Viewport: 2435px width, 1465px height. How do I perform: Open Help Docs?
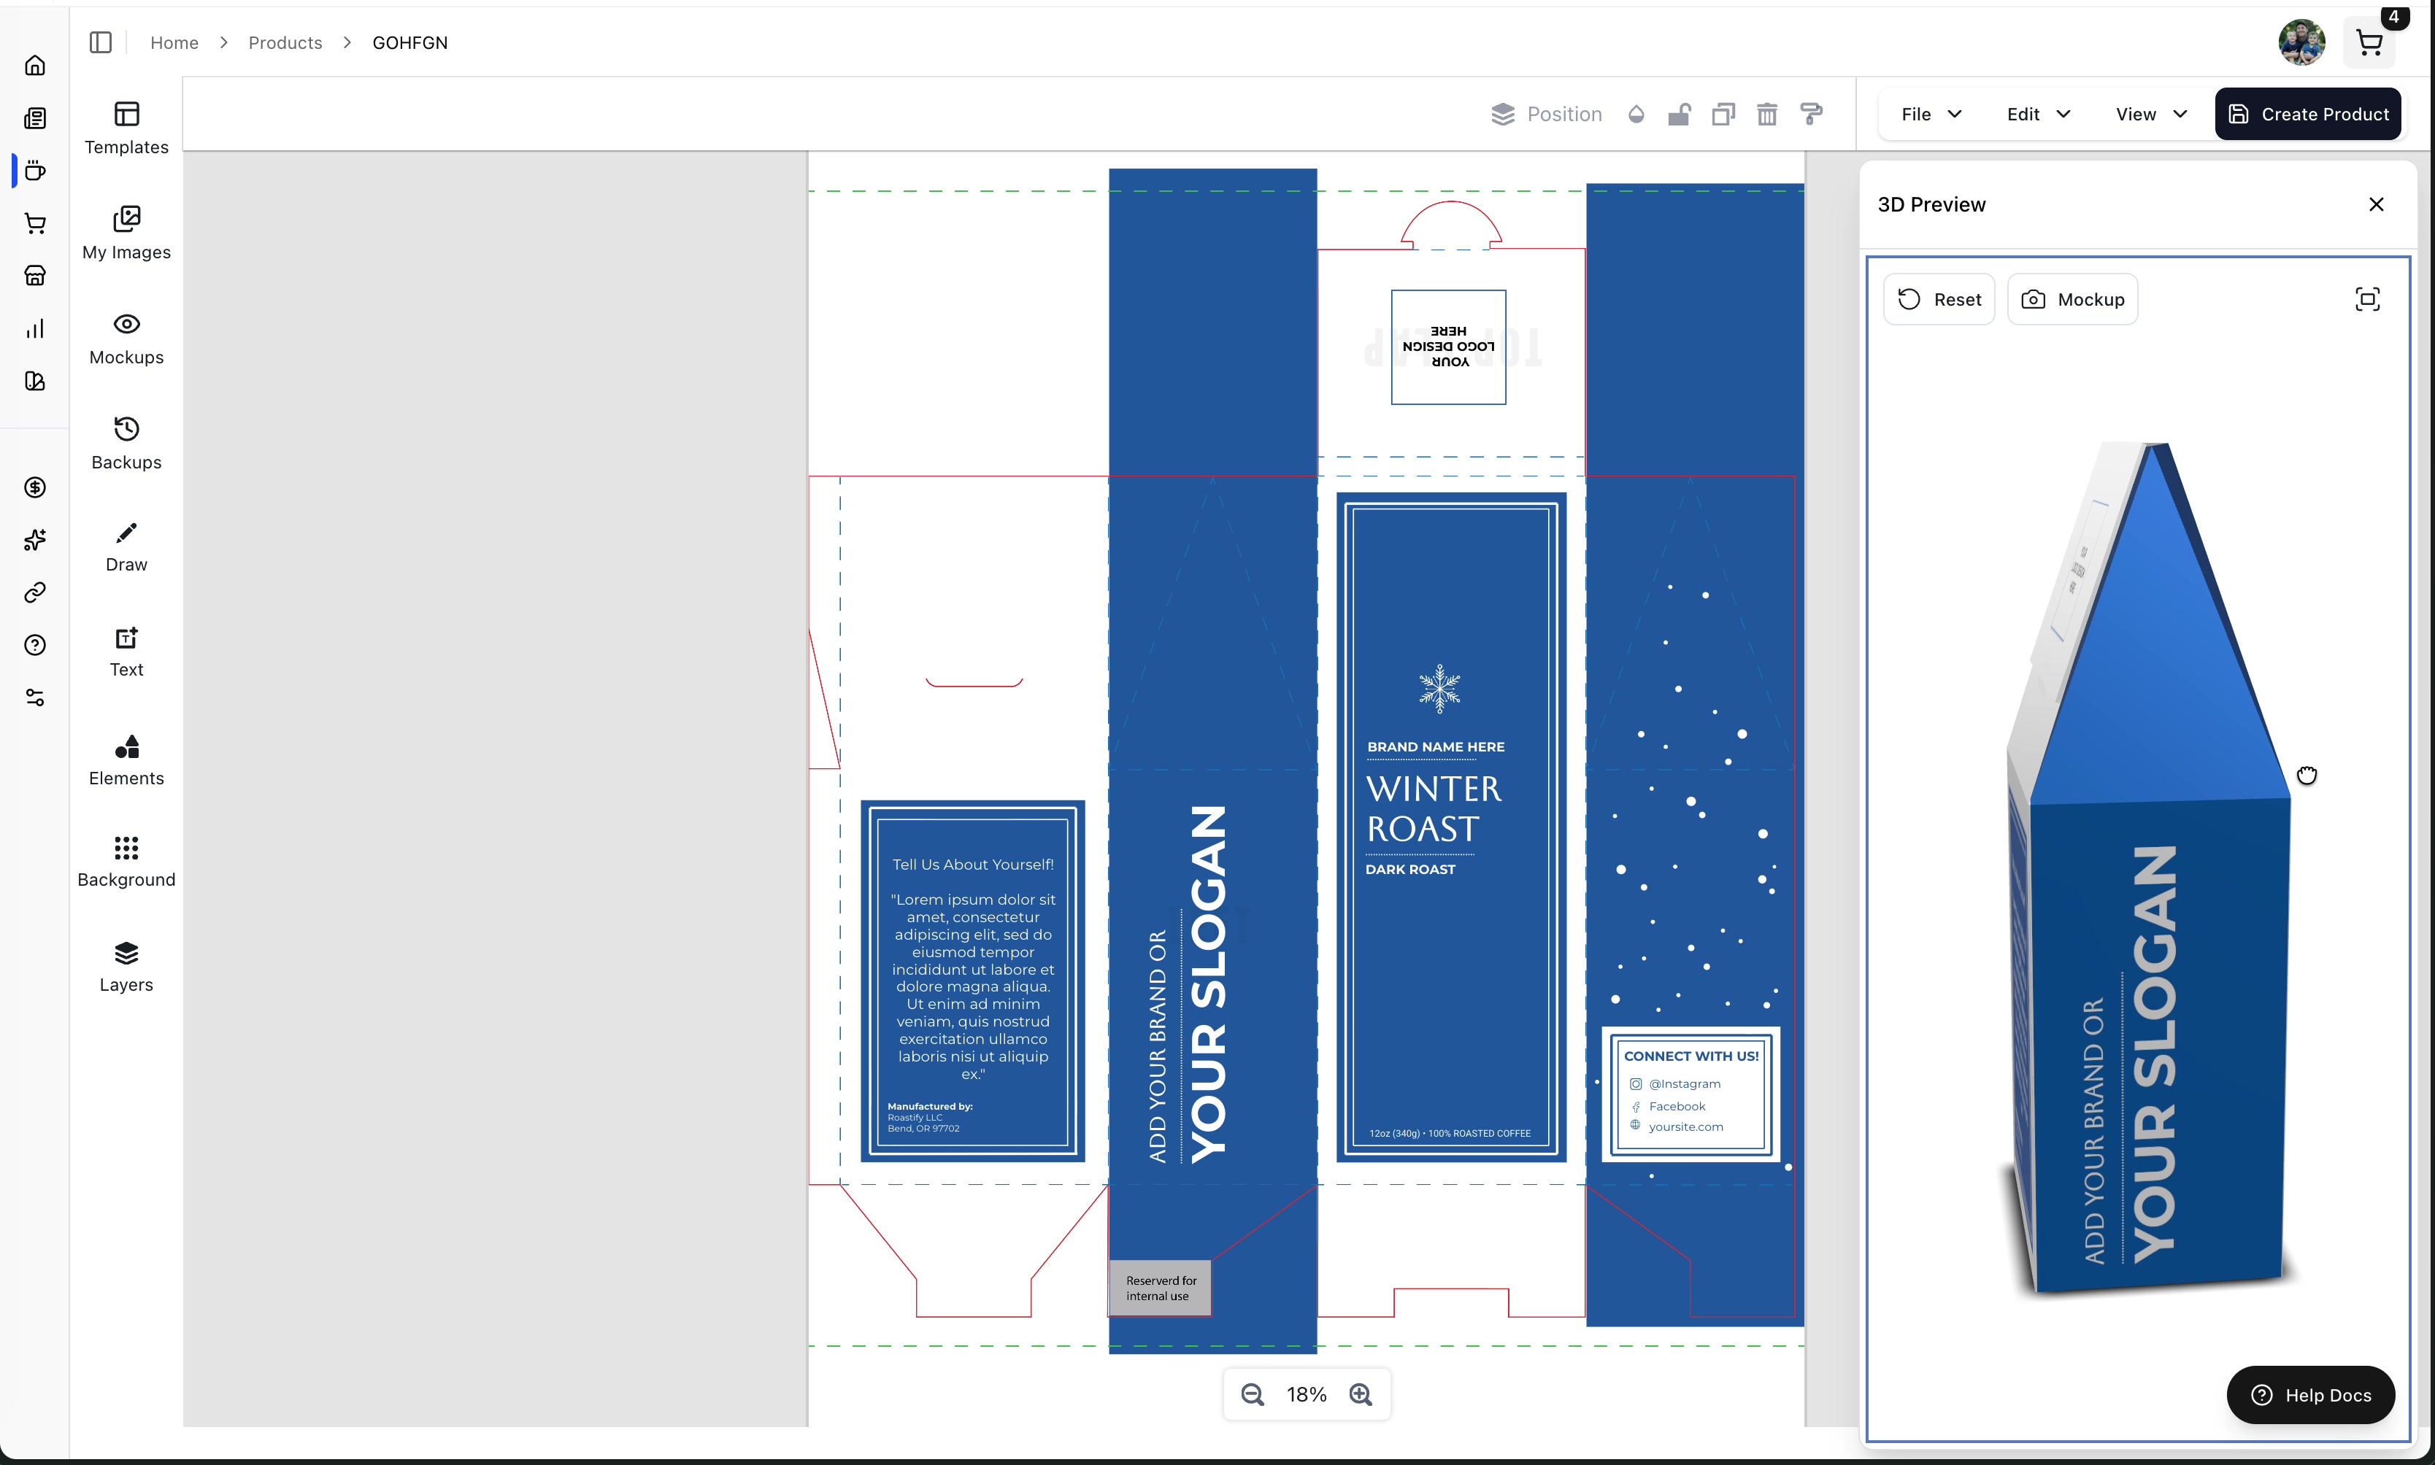click(2311, 1395)
